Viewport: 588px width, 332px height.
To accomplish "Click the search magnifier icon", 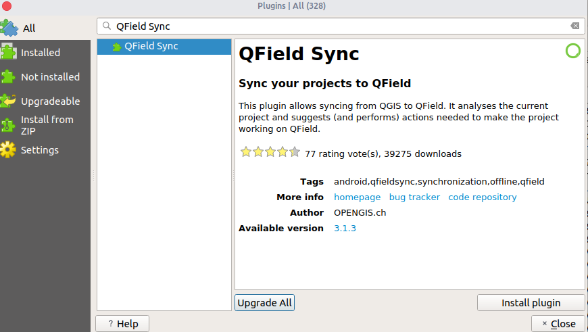I will 107,26.
